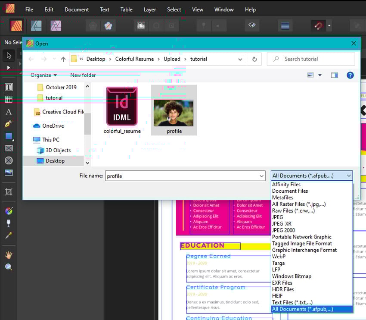The height and width of the screenshot is (320, 366).
Task: Click the New folder button
Action: [83, 75]
